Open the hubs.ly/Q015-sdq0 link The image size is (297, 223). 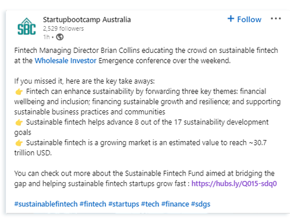pyautogui.click(x=234, y=183)
